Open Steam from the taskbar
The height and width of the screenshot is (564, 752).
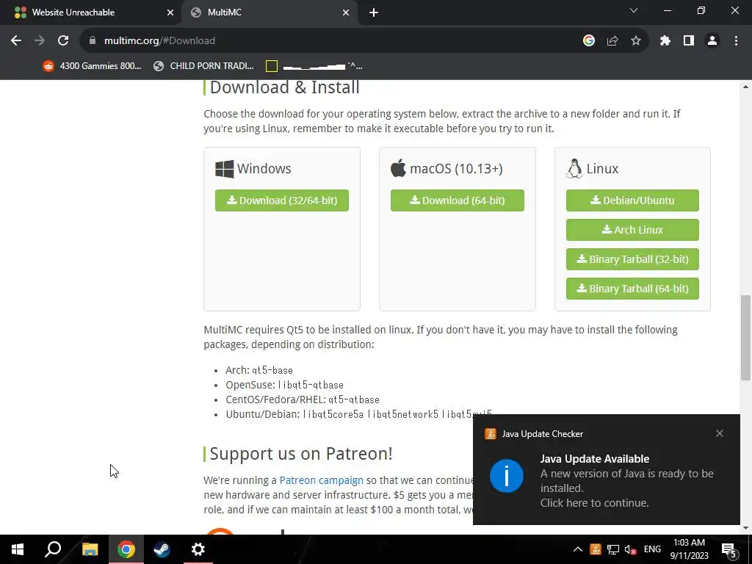click(x=162, y=549)
